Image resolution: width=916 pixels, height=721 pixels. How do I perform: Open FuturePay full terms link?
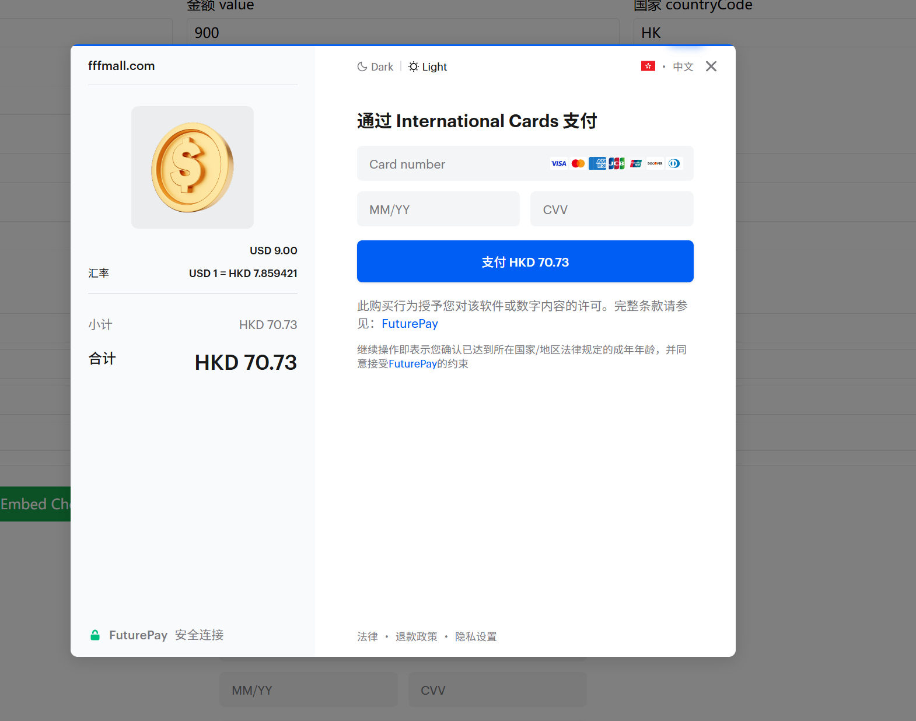coord(410,324)
